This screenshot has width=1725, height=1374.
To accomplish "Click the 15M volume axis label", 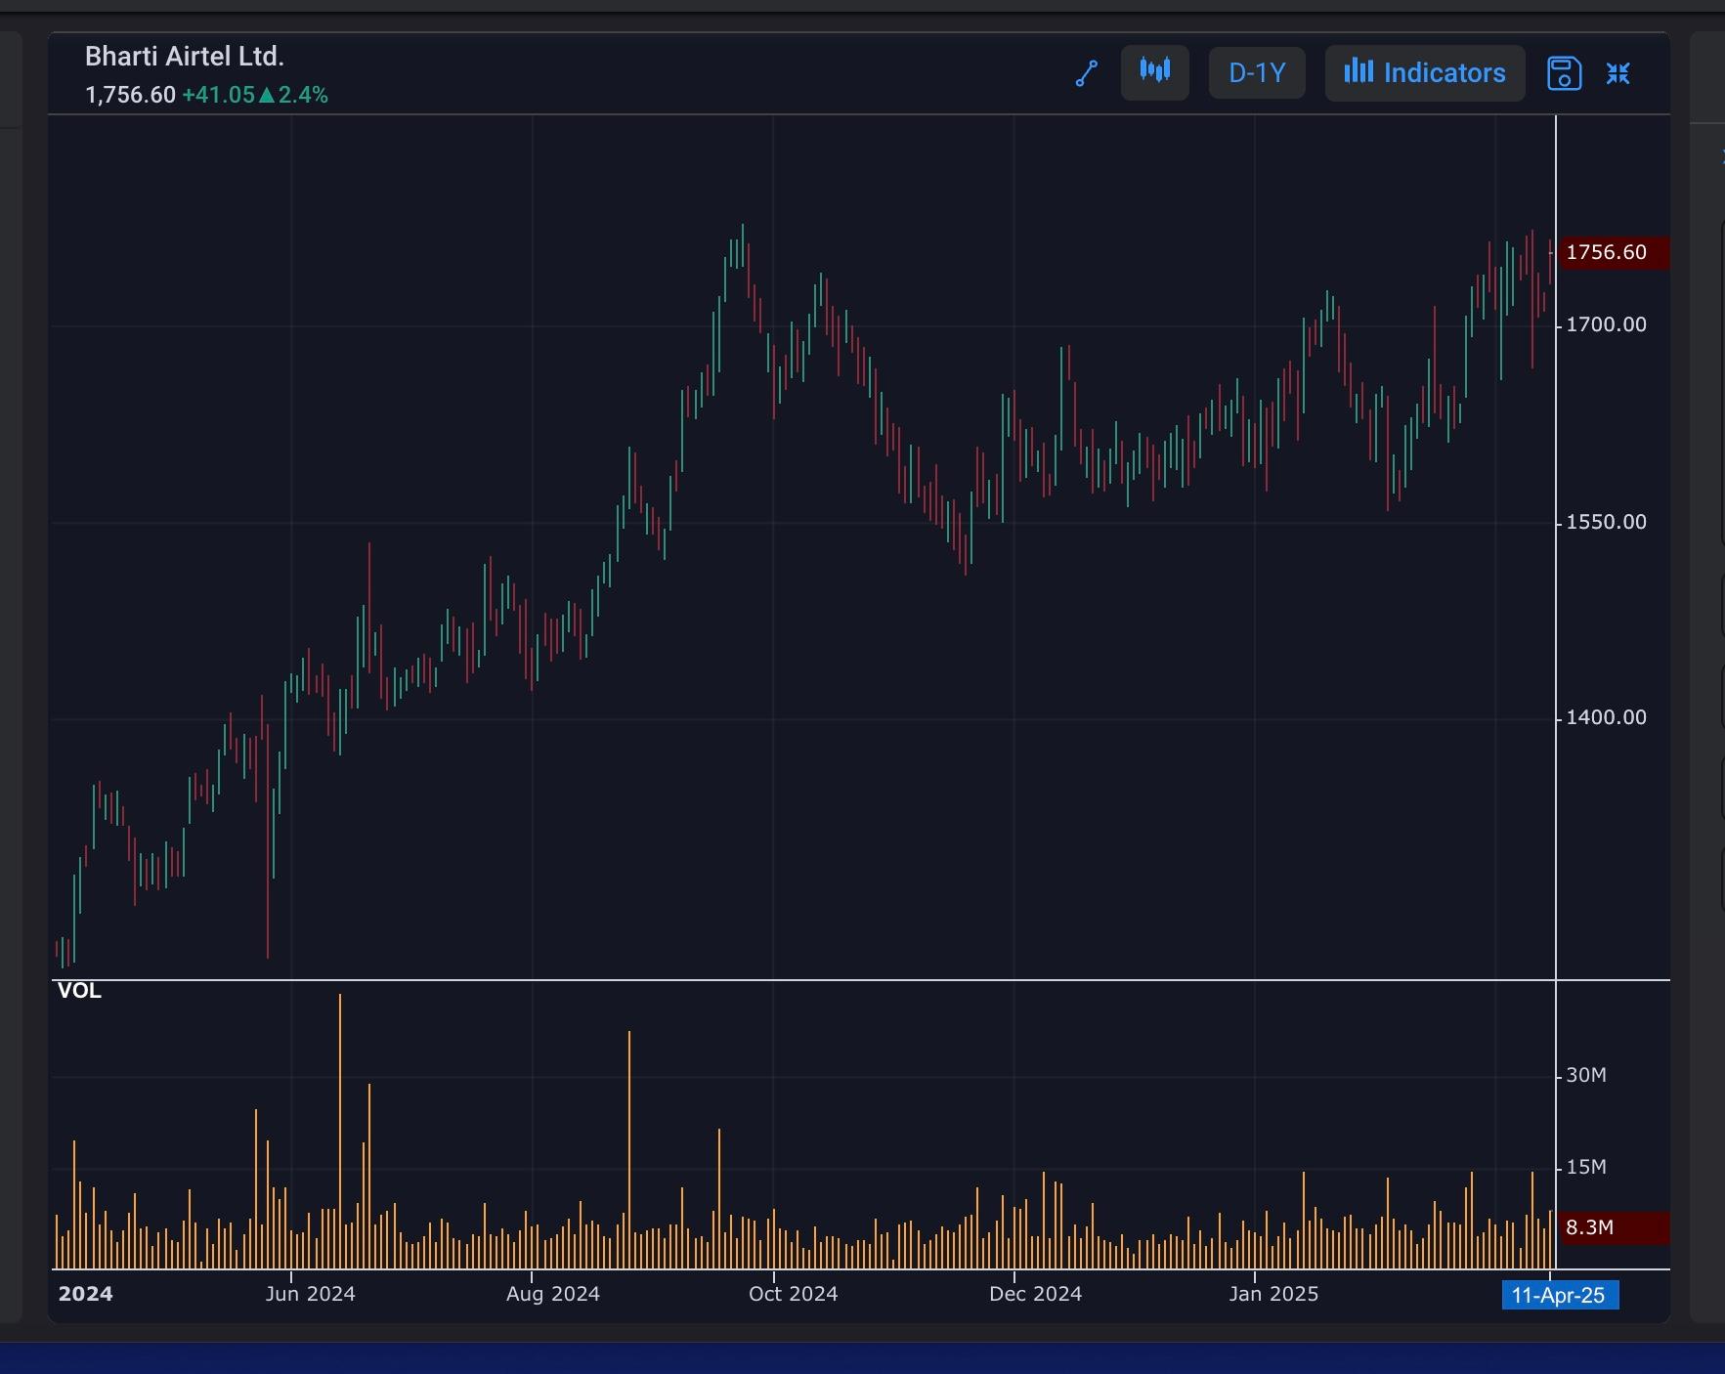I will click(x=1586, y=1167).
